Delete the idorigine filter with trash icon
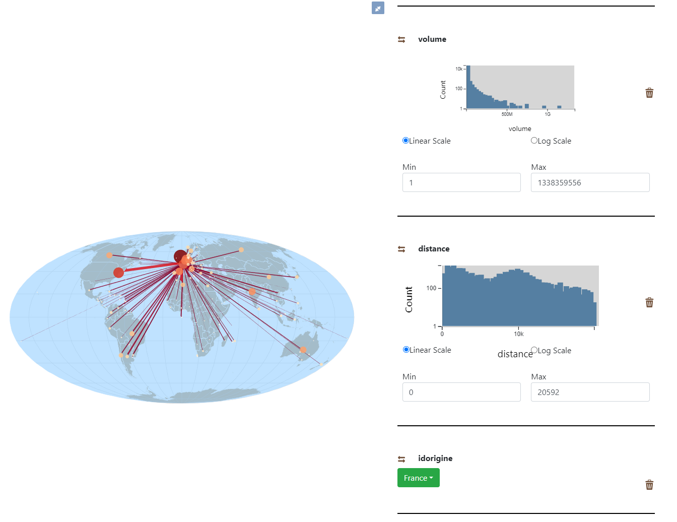Image resolution: width=677 pixels, height=522 pixels. (x=649, y=485)
